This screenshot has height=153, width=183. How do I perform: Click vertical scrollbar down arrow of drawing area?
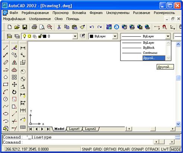(178, 124)
